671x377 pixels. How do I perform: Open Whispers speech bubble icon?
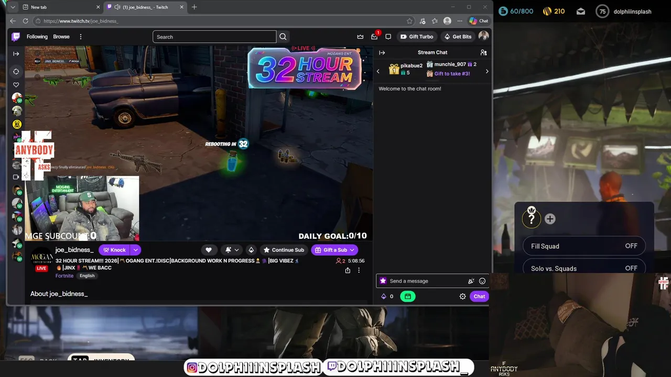388,37
